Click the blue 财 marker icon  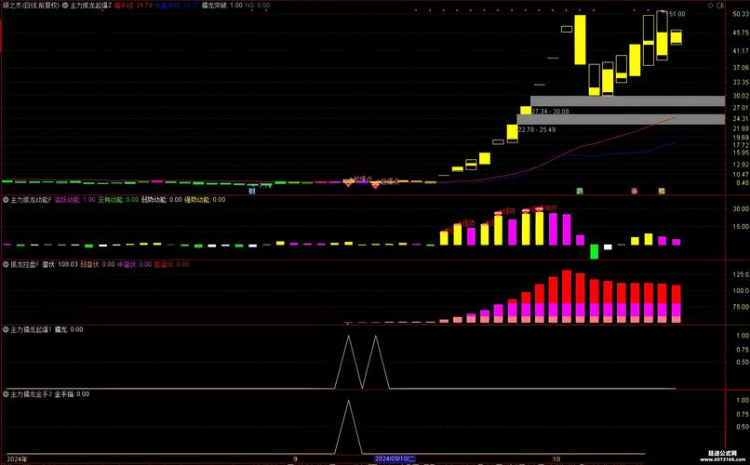pyautogui.click(x=252, y=192)
